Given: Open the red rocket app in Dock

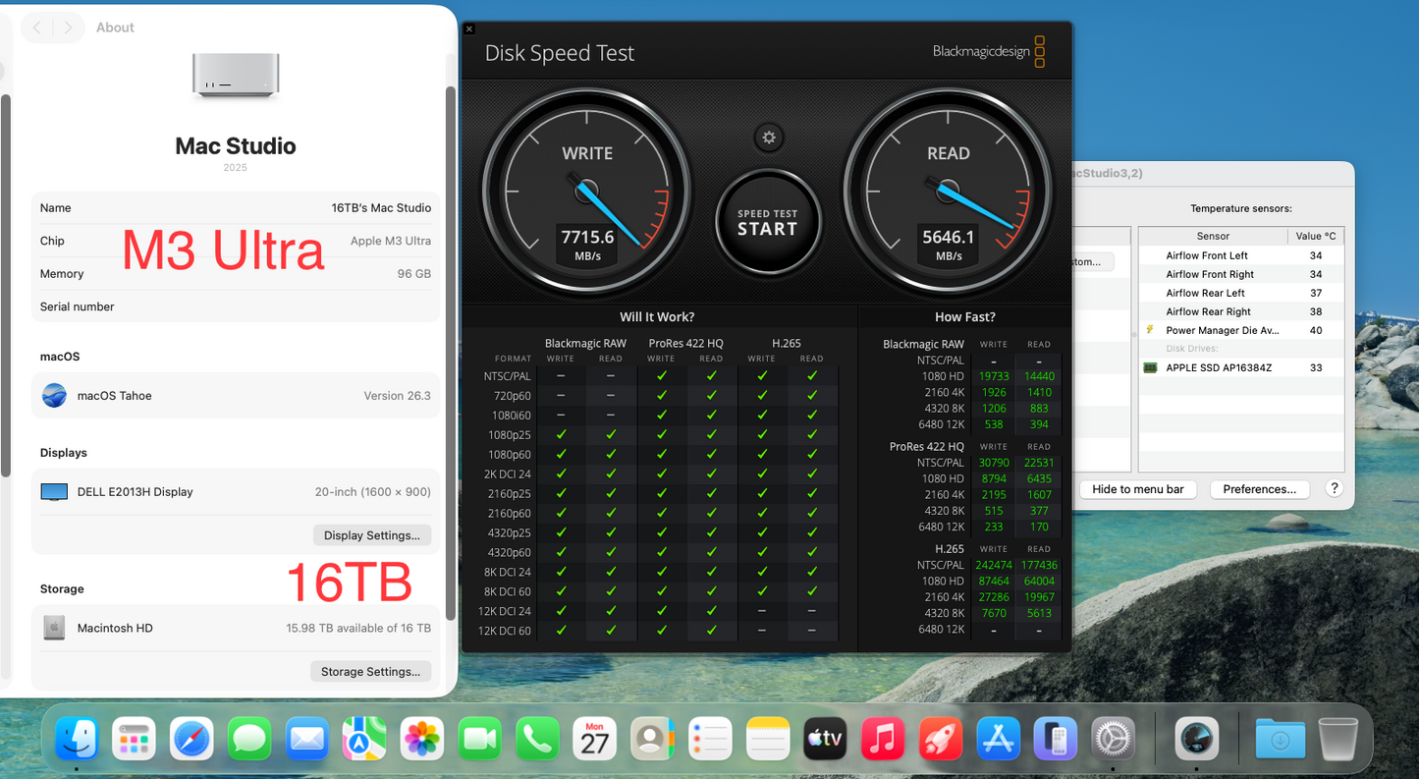Looking at the screenshot, I should [x=941, y=738].
